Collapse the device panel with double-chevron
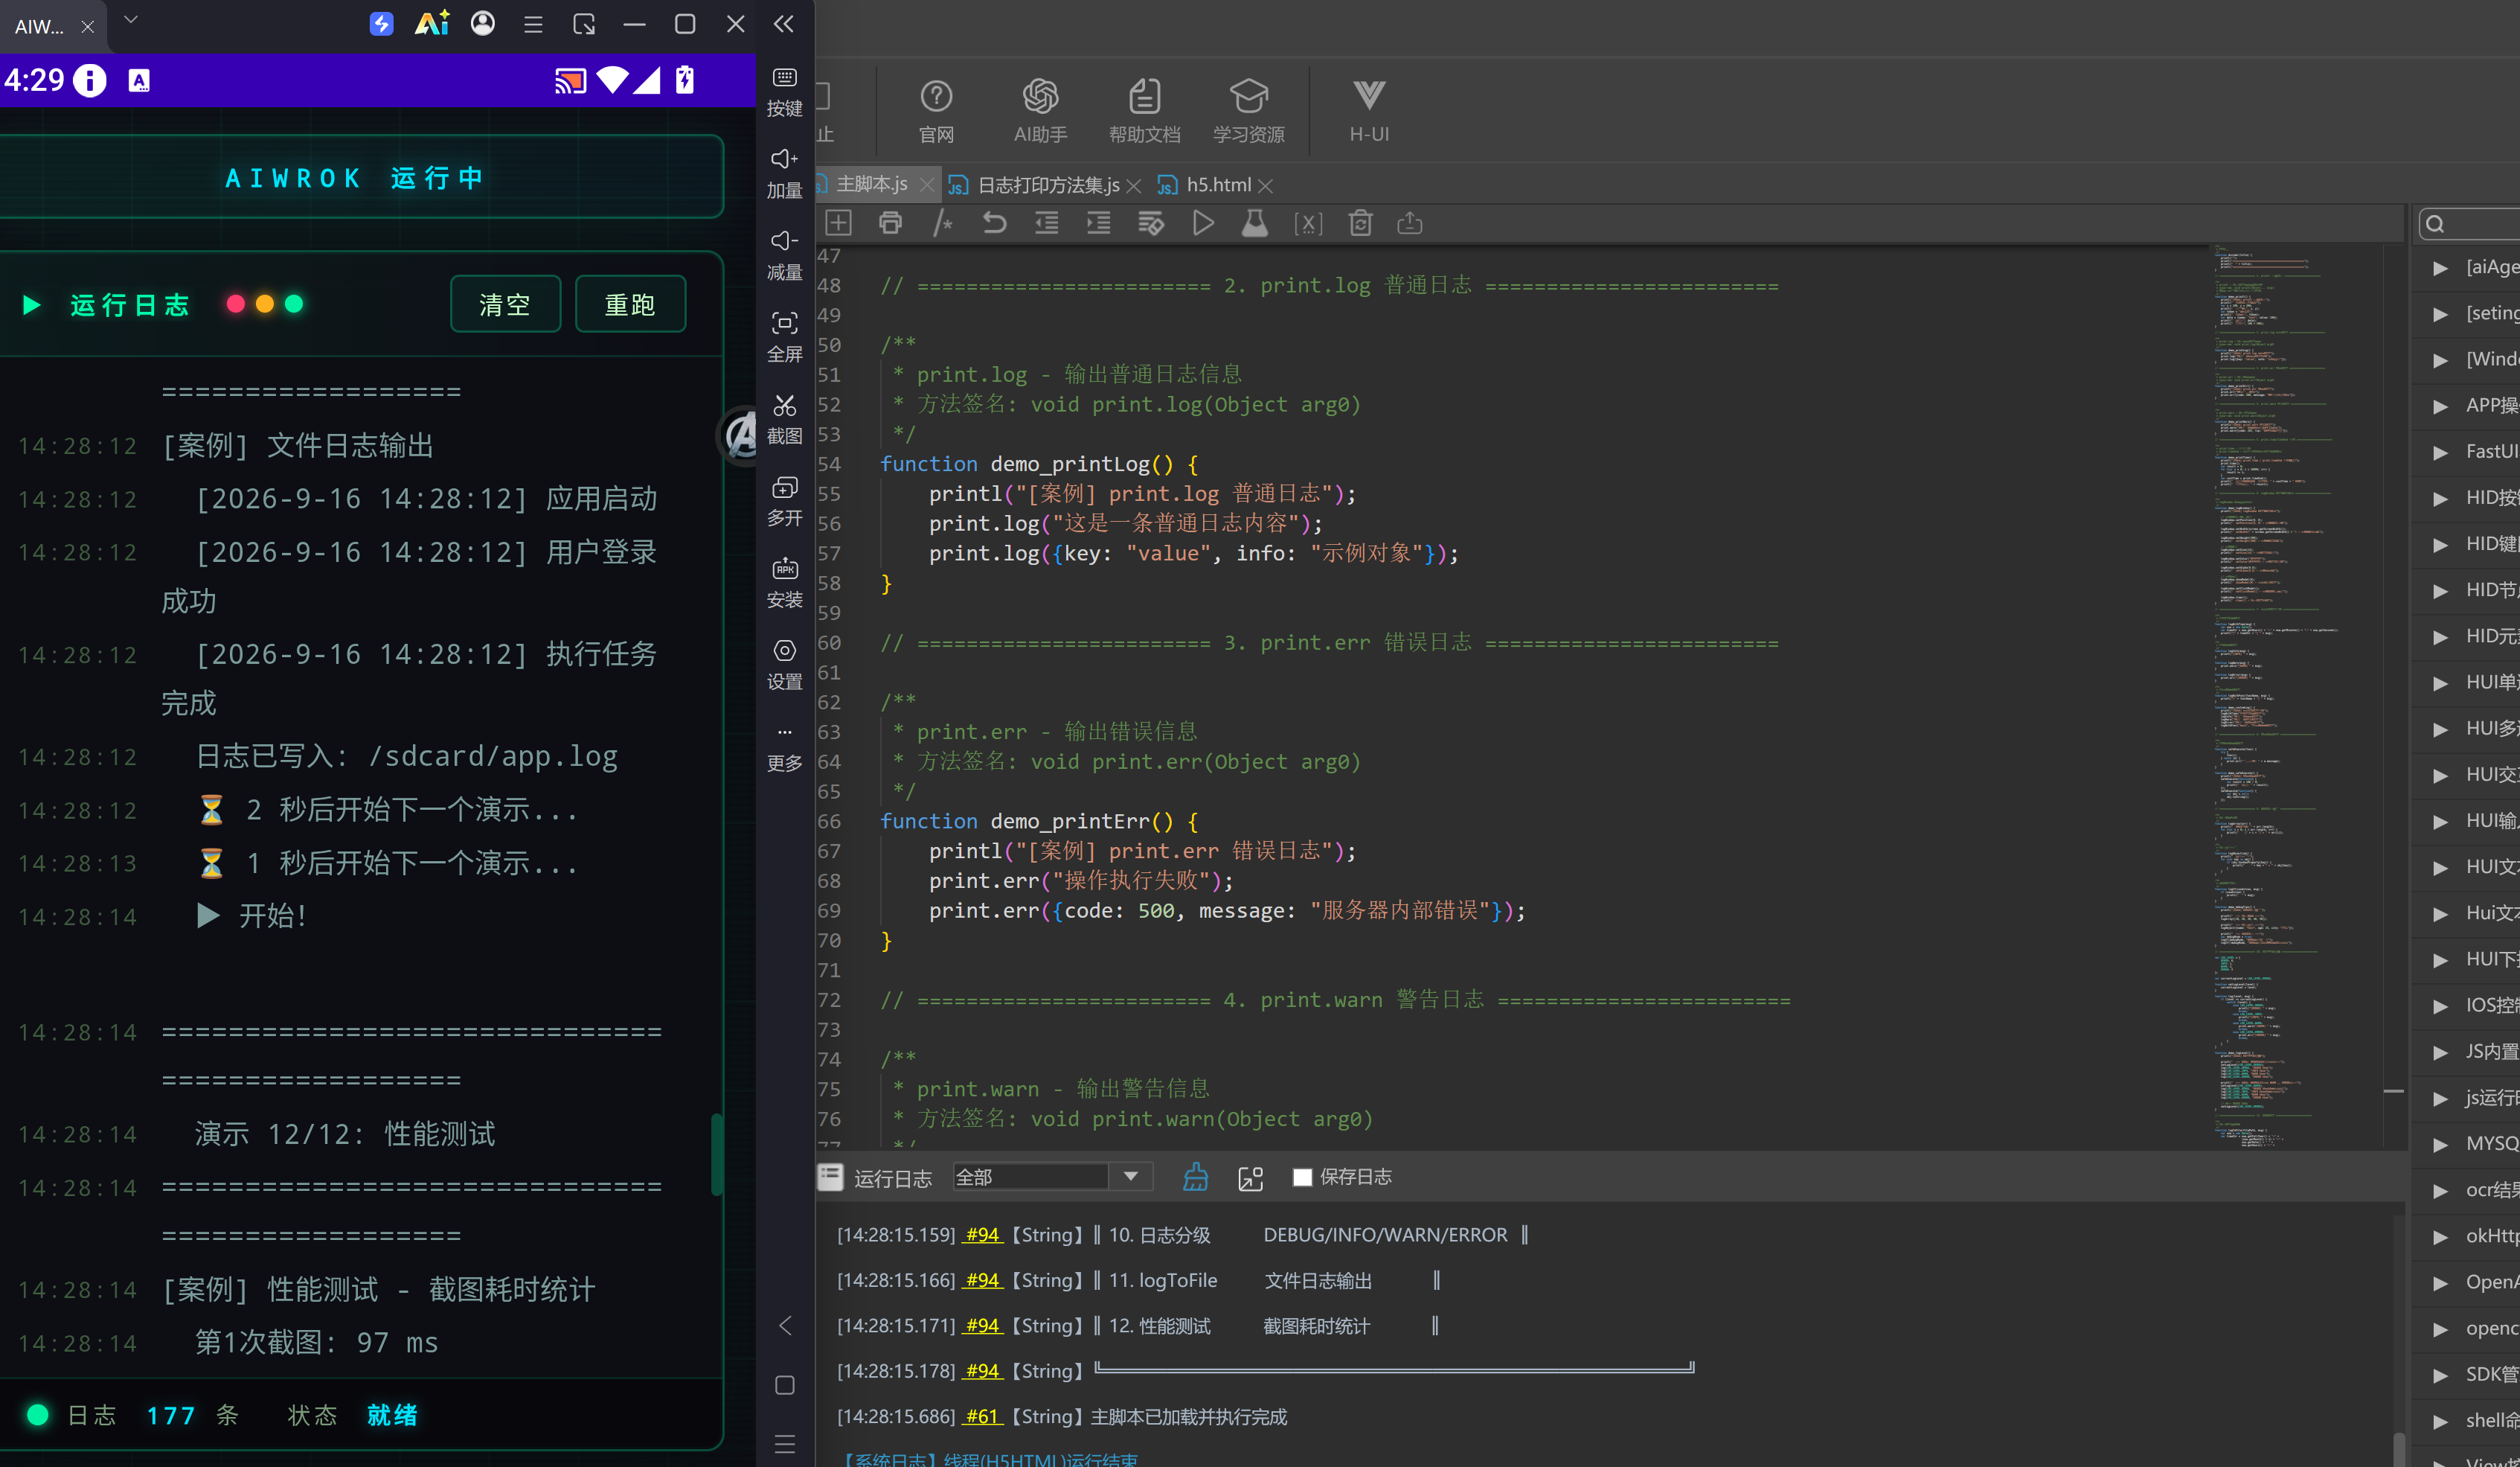 [x=784, y=24]
